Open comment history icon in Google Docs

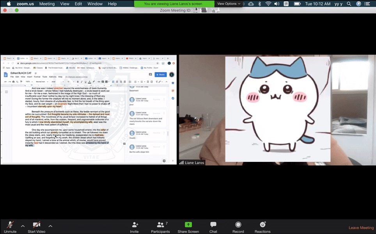click(150, 74)
